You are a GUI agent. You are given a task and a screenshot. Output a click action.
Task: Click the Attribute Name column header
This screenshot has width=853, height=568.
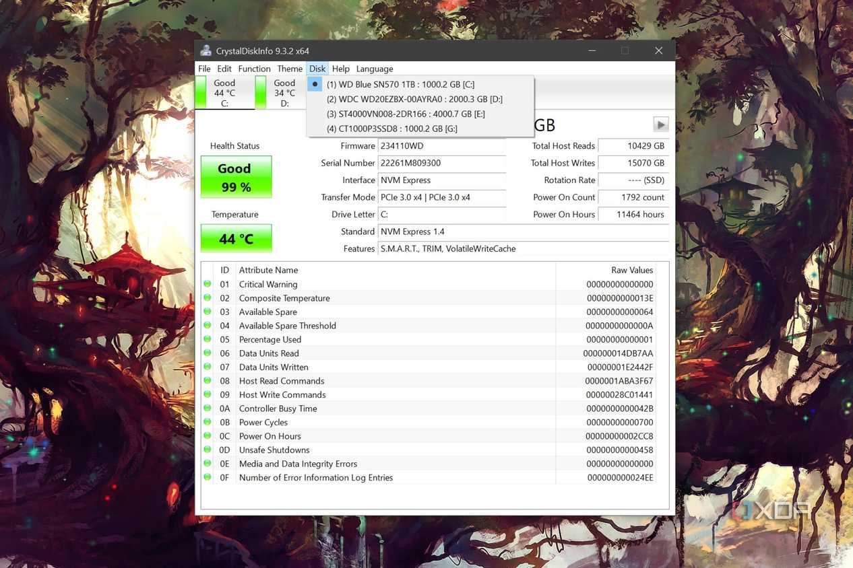pos(396,270)
